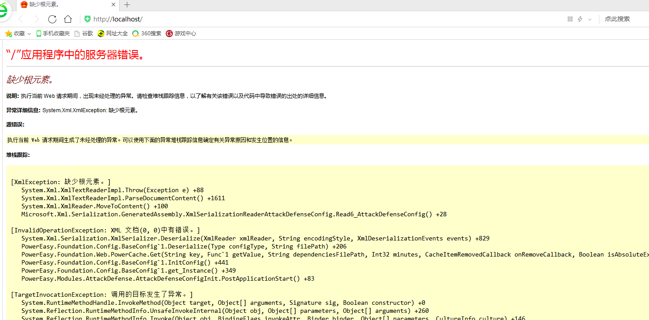Click the green security shield icon
Screen dimensions: 649x320
88,19
